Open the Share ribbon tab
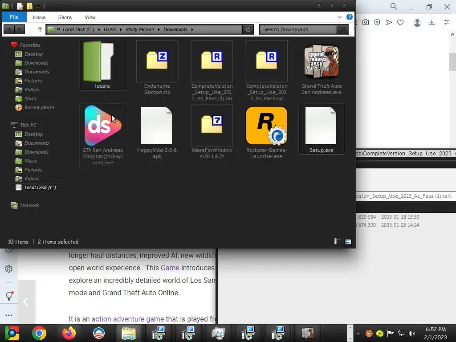Screen dimensions: 456x342 (x=65, y=17)
